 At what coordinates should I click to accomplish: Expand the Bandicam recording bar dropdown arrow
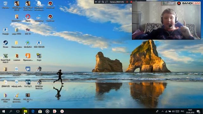(96, 2)
